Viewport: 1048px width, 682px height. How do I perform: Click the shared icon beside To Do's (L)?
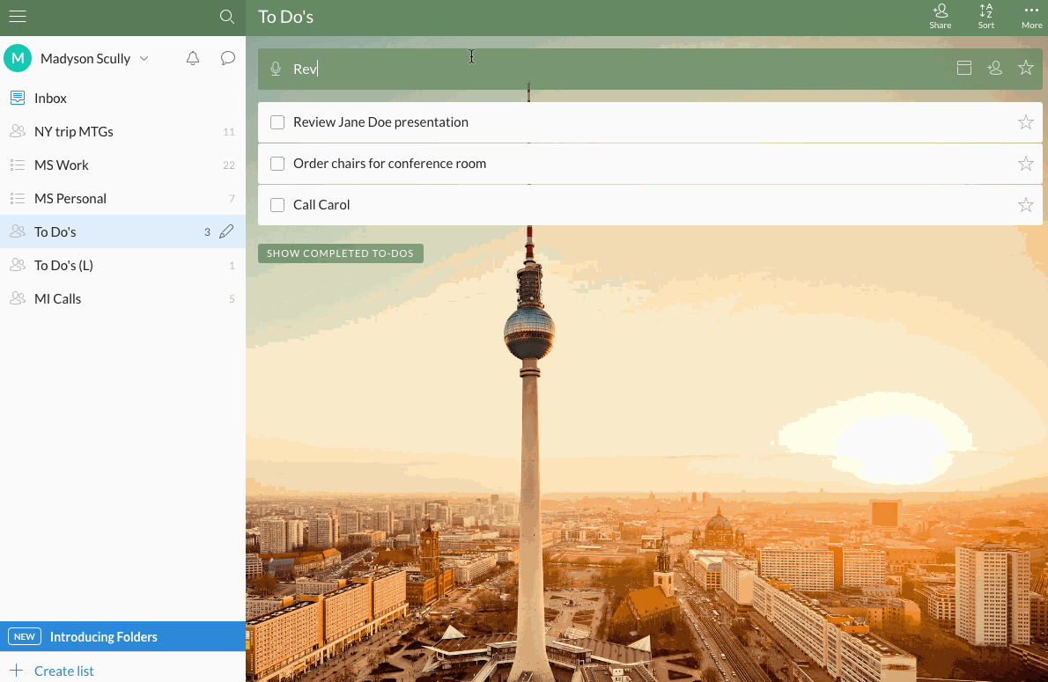coord(18,265)
